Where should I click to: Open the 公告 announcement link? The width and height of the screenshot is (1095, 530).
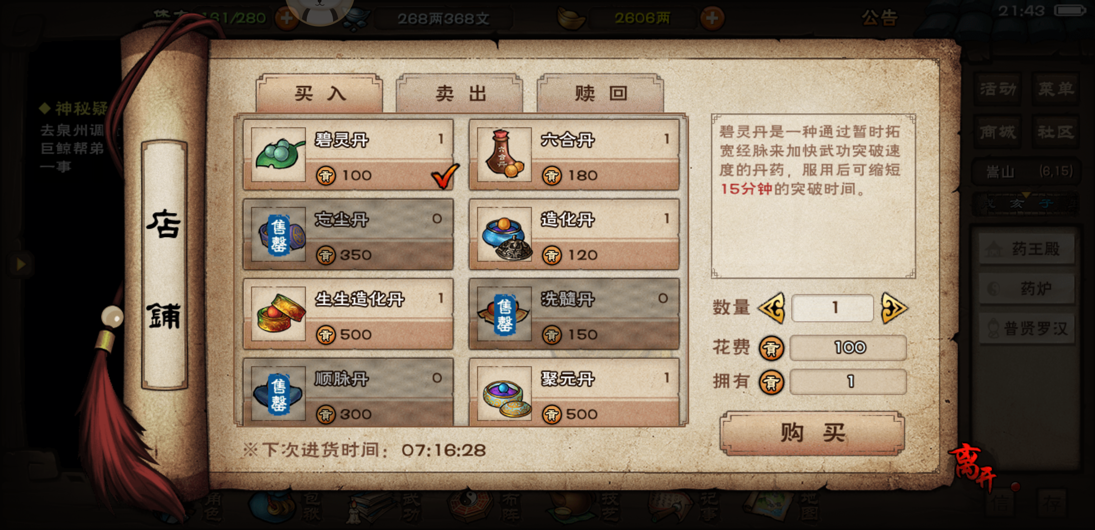[x=880, y=18]
